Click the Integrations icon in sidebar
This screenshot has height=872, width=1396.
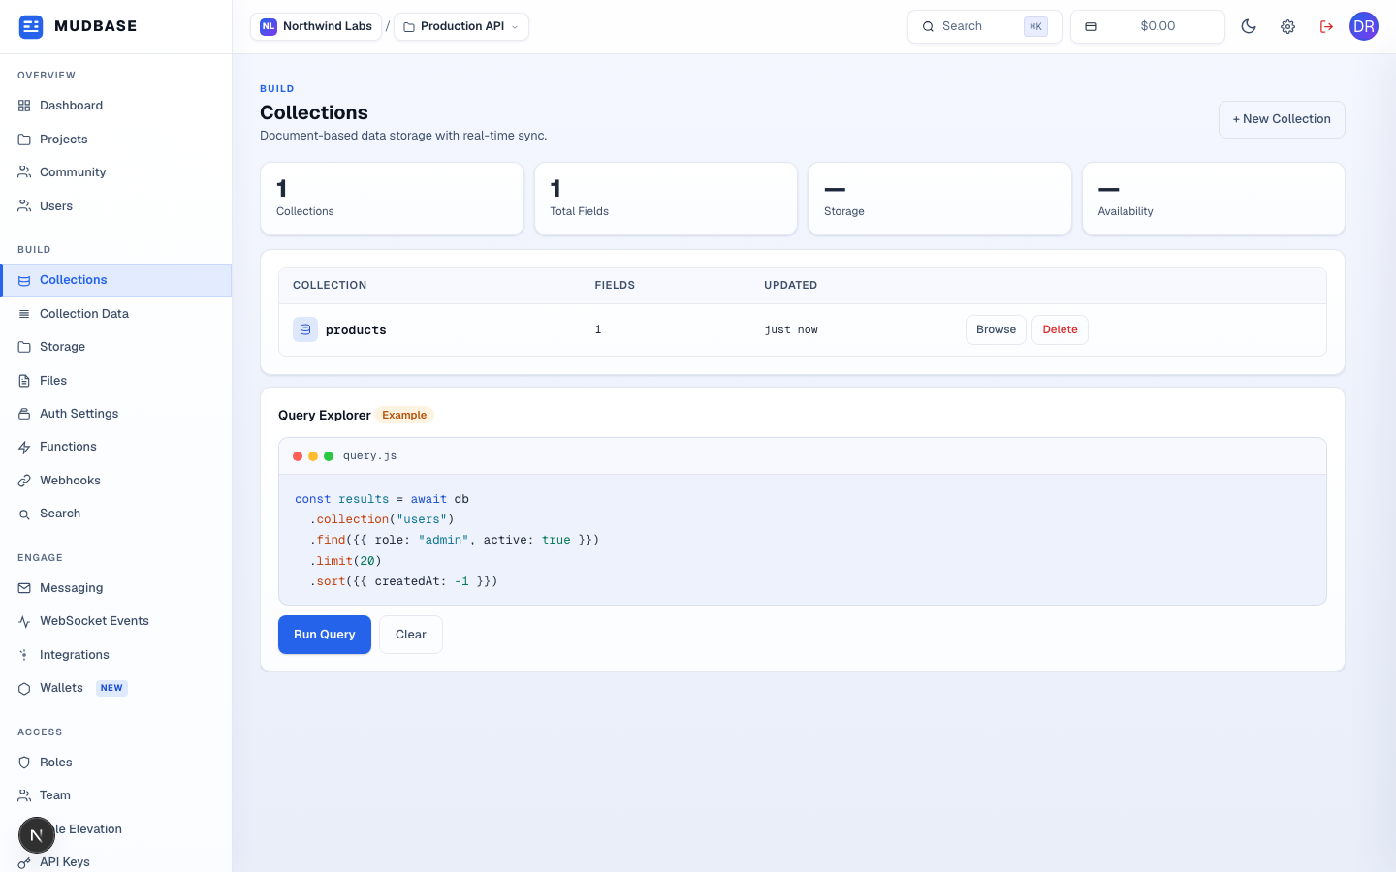click(24, 655)
